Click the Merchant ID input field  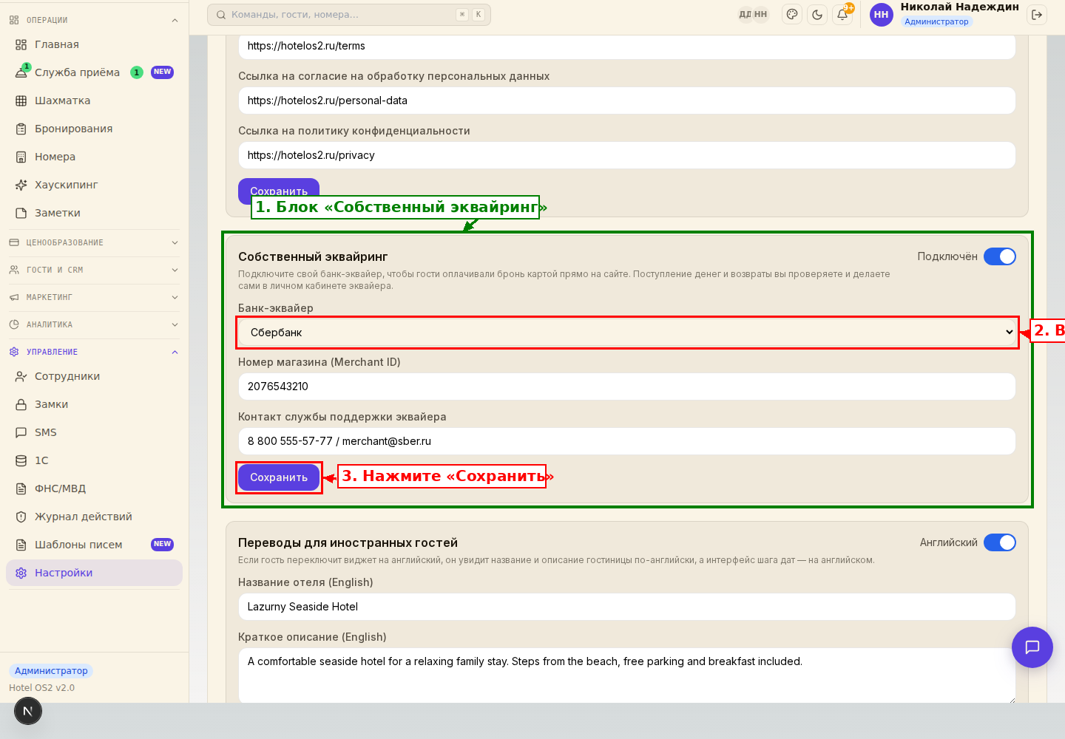click(x=627, y=386)
